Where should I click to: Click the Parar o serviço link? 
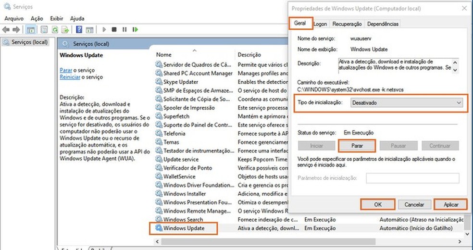(x=66, y=70)
